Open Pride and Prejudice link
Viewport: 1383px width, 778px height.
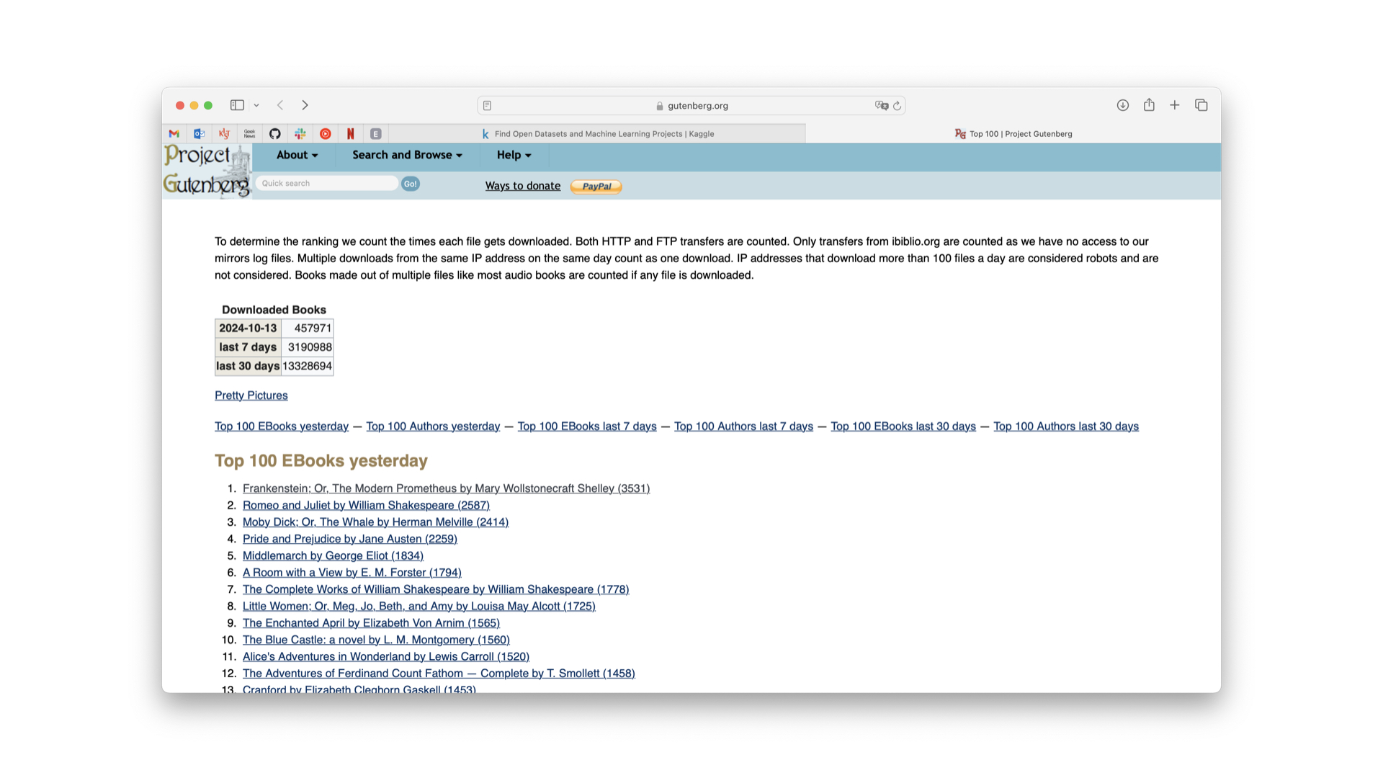click(350, 539)
